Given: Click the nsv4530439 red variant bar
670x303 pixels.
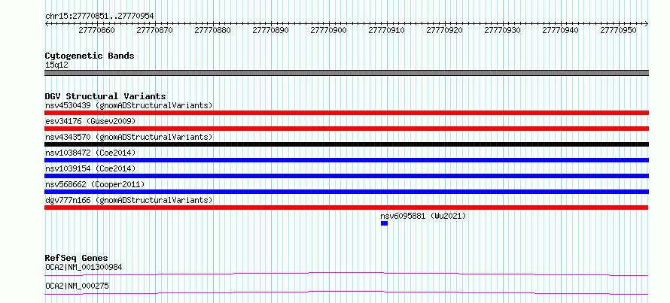Looking at the screenshot, I should pos(346,113).
